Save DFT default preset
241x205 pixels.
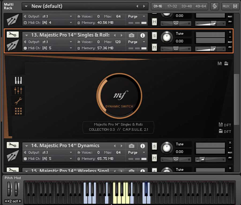(x=225, y=125)
